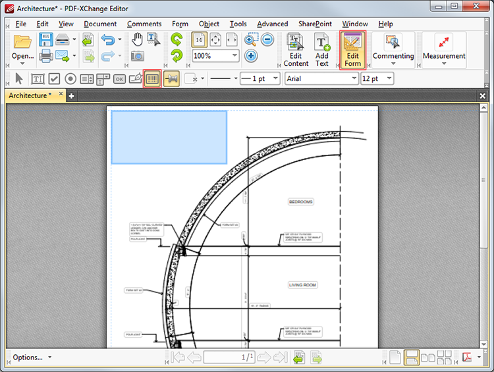Select the Check Box form tool
The height and width of the screenshot is (372, 494).
pos(54,79)
